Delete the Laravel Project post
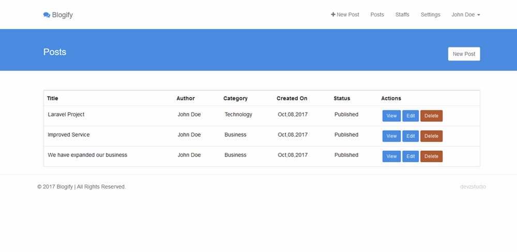517x252 pixels. (x=431, y=116)
